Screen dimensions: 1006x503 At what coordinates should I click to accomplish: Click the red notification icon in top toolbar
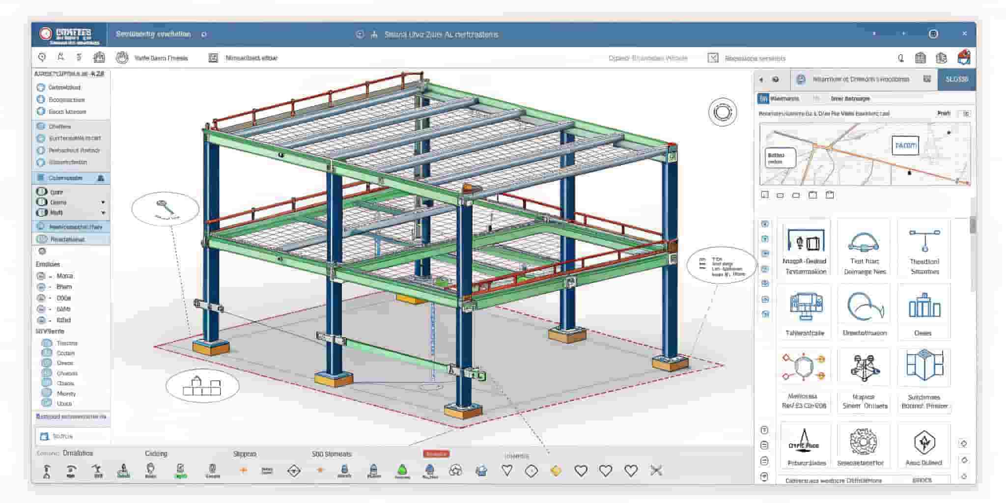pyautogui.click(x=964, y=57)
